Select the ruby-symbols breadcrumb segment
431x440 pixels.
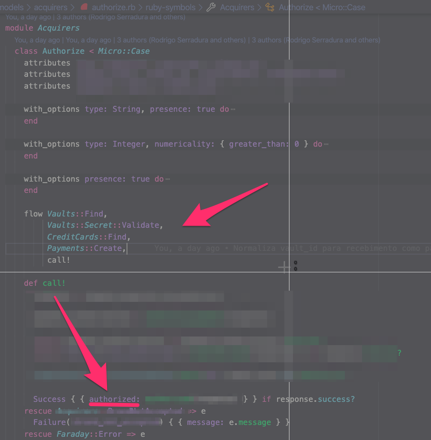click(170, 8)
